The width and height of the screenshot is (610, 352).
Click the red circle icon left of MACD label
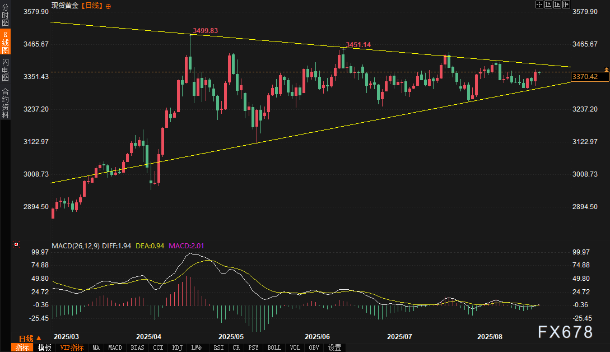point(16,244)
